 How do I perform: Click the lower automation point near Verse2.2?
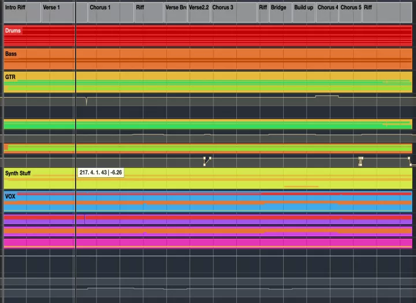pyautogui.click(x=205, y=165)
